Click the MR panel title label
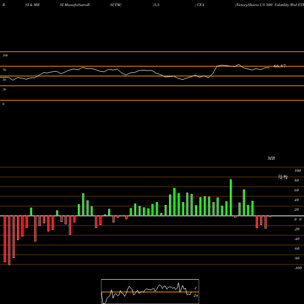This screenshot has width=304, height=304. [x=271, y=158]
